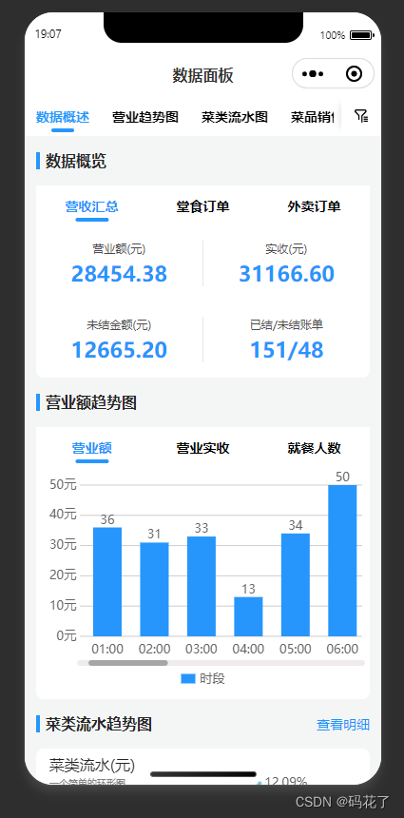Click the chart horizontal scrollbar thumb
The image size is (404, 818).
(127, 663)
